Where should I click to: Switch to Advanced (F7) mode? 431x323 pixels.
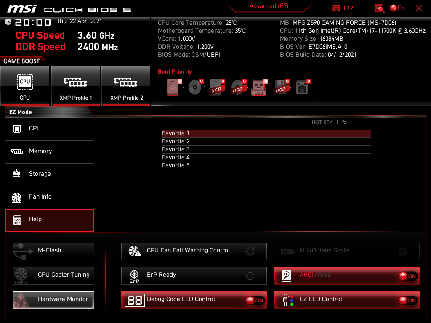269,6
